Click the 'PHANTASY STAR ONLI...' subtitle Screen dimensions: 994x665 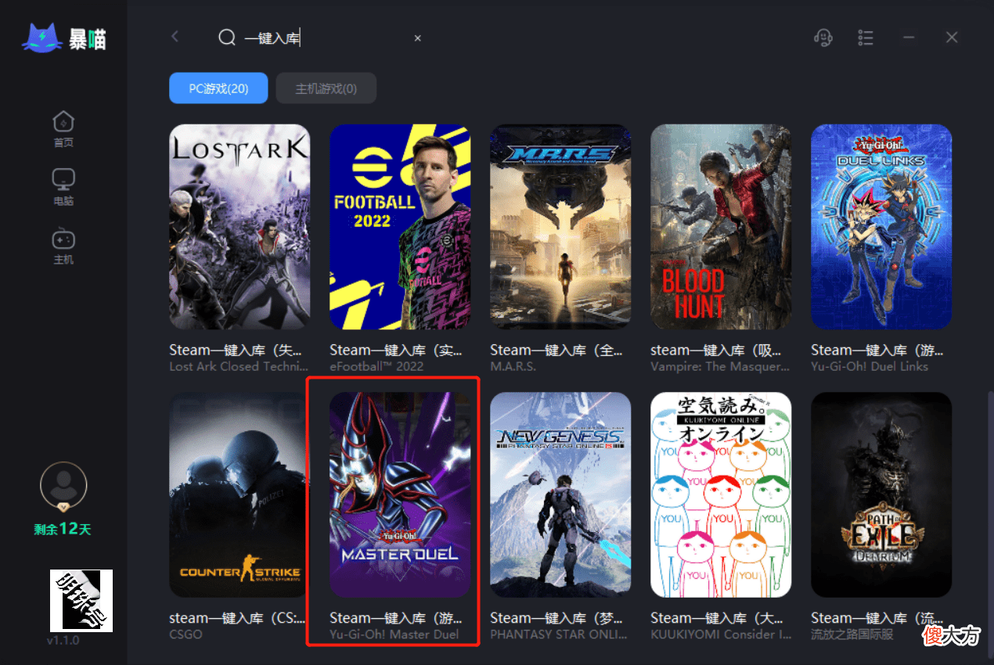coord(559,634)
